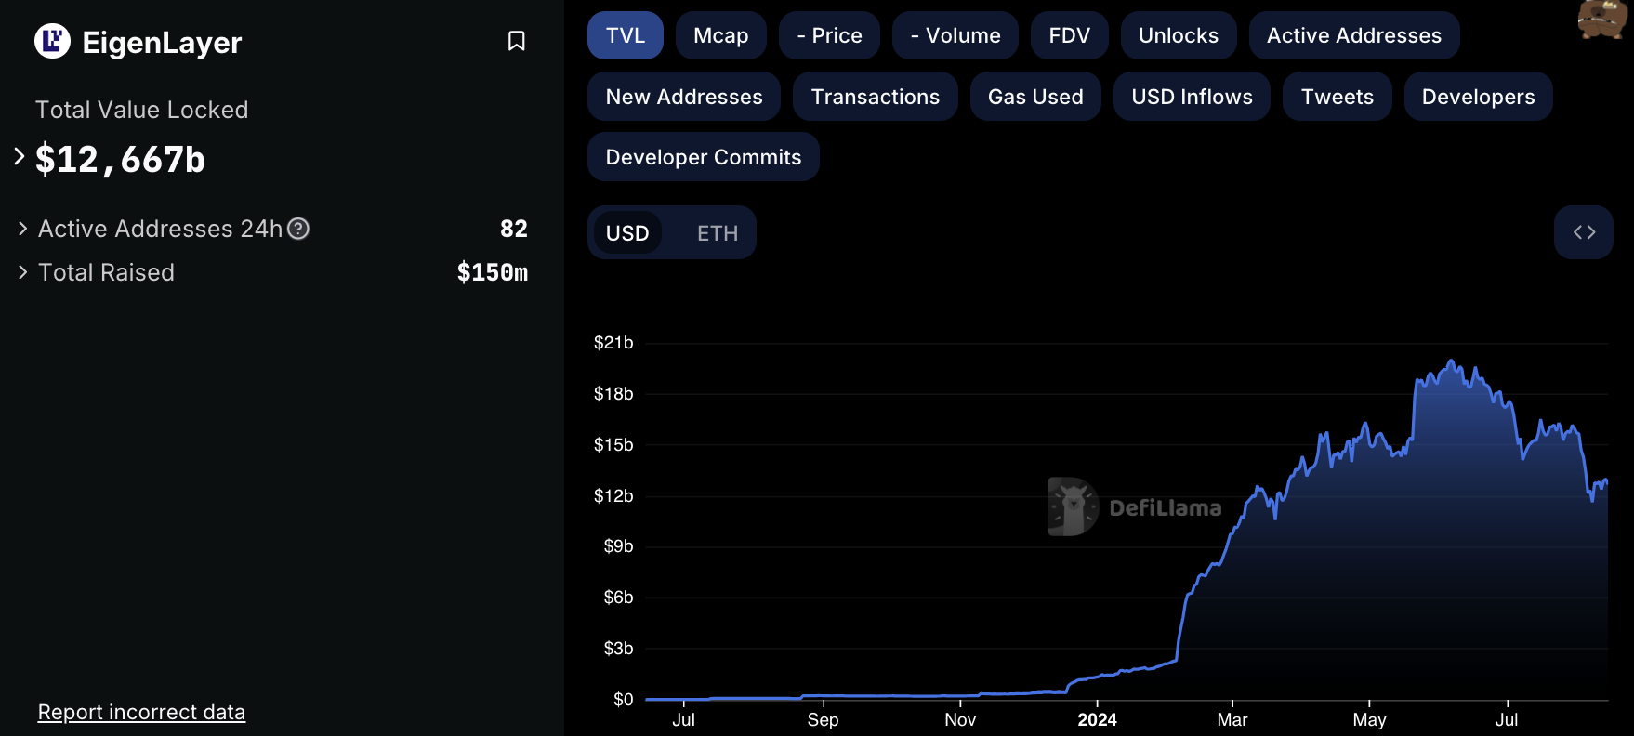Enable Developer Commits metric
The image size is (1634, 736).
[x=704, y=157]
